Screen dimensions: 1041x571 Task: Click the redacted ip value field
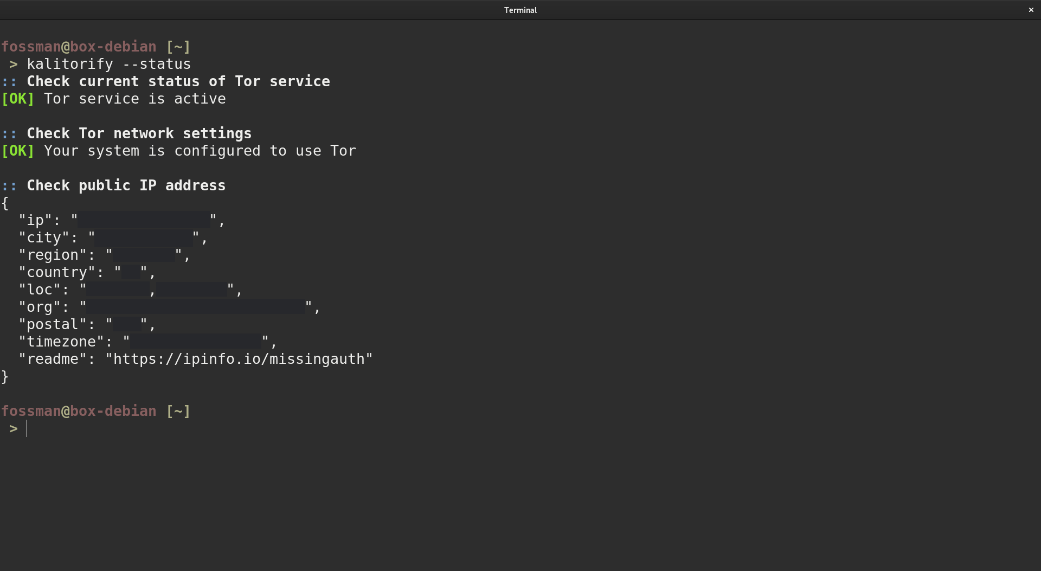pyautogui.click(x=144, y=220)
